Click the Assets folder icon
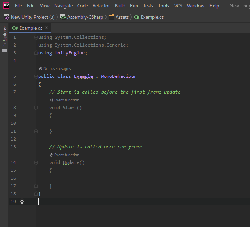 pos(111,17)
